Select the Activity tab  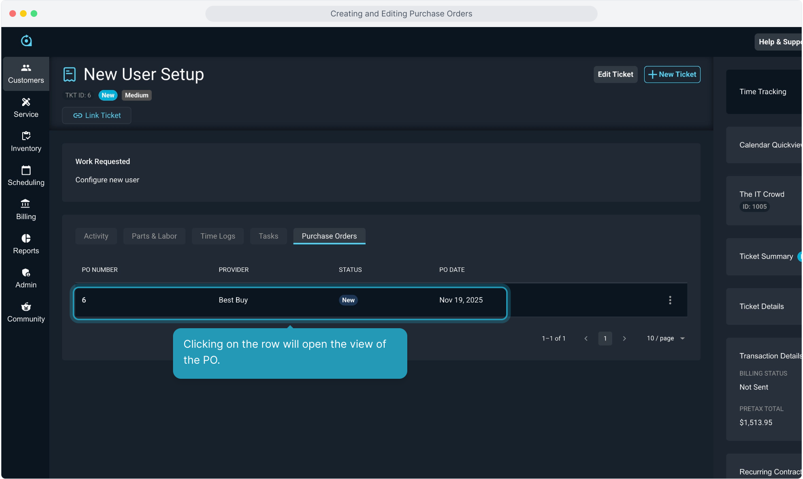coord(96,236)
